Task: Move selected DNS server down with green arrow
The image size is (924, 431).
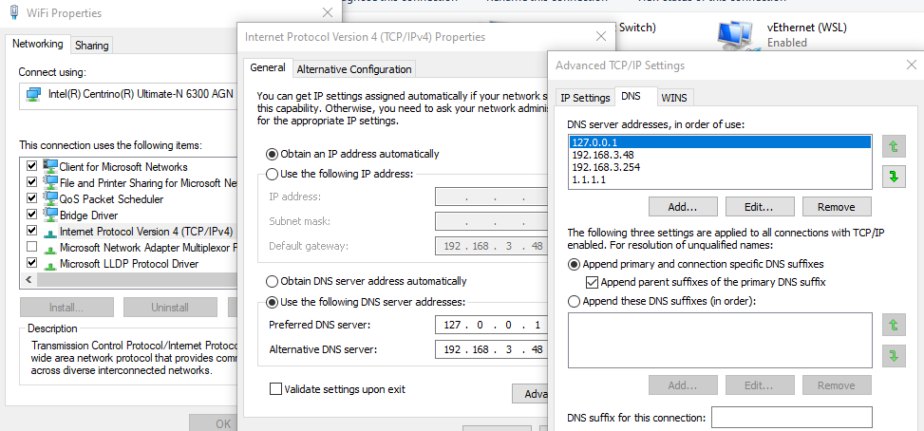Action: tap(894, 176)
